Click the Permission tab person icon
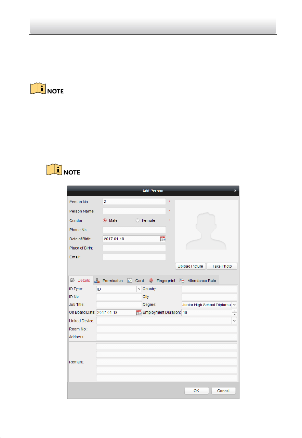The width and height of the screenshot is (302, 438). pyautogui.click(x=97, y=280)
